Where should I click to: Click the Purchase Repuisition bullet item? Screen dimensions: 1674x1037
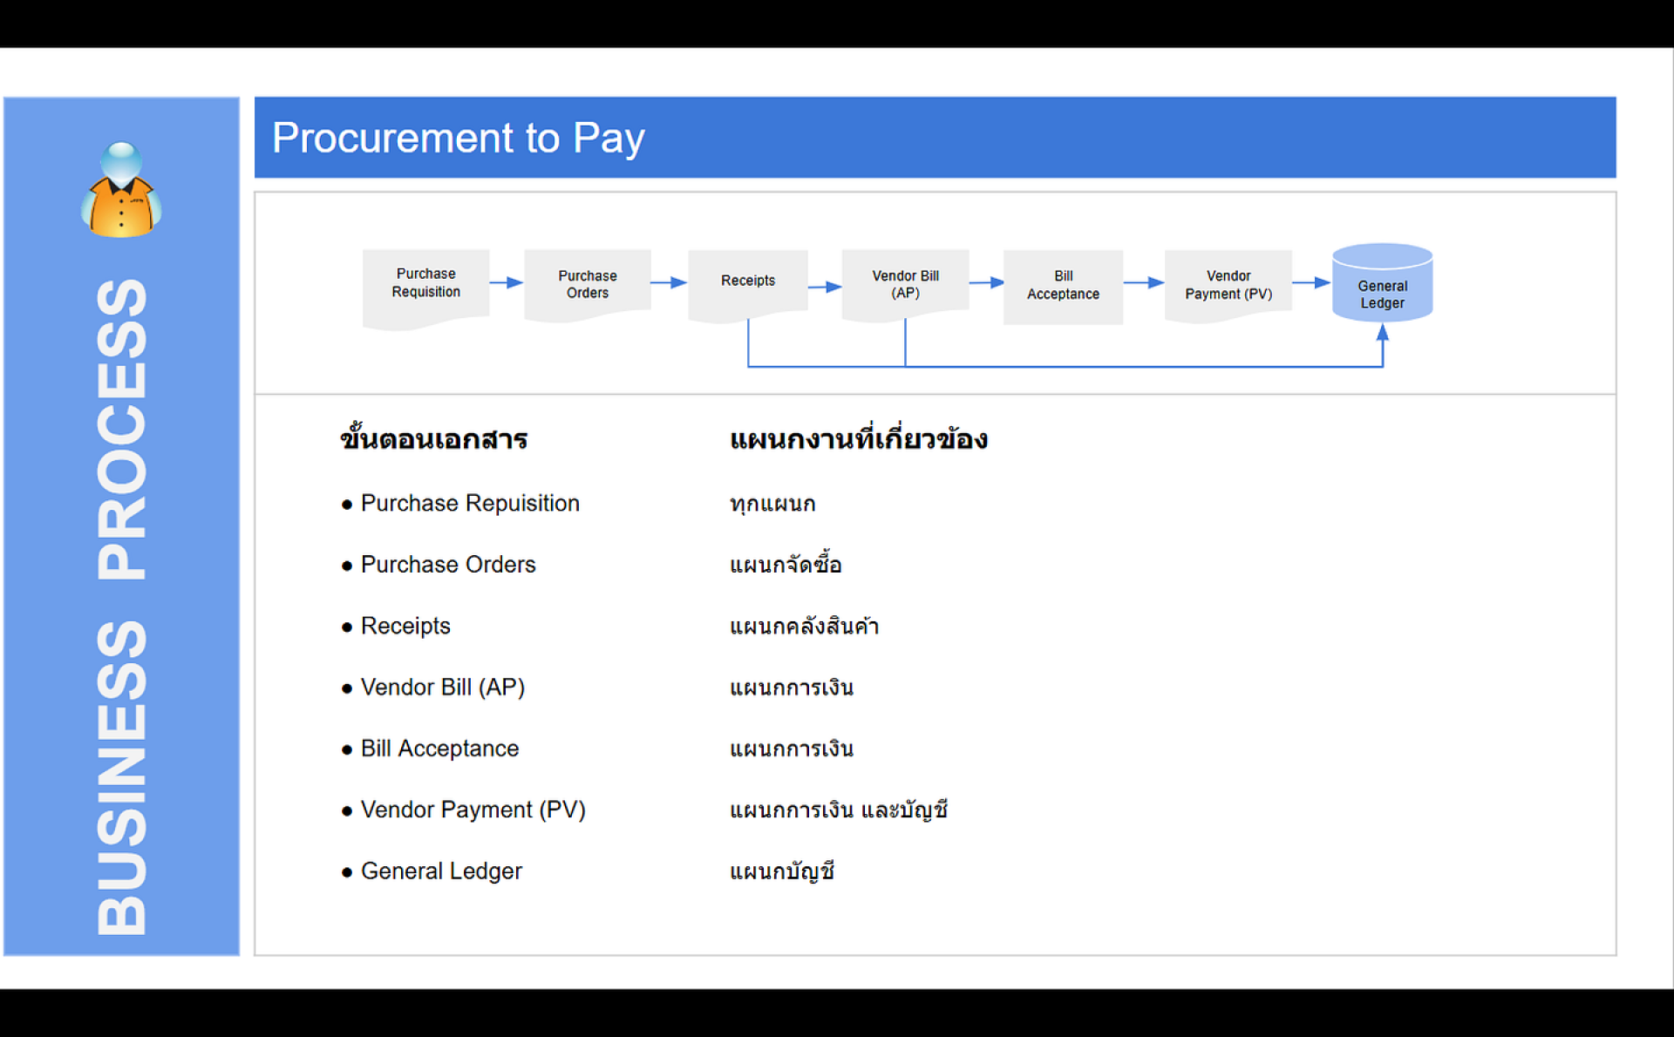point(469,504)
